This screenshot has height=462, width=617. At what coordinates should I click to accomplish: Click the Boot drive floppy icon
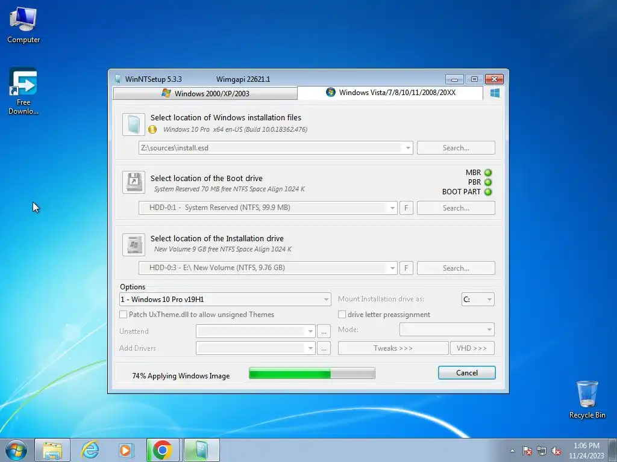(x=134, y=182)
